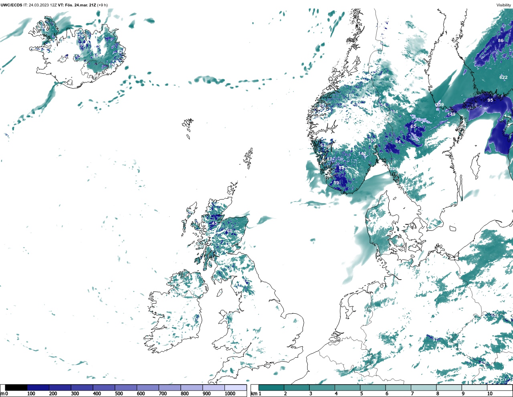Click the '(+9 h)' forecast offset text
513x397 pixels.
(x=102, y=5)
